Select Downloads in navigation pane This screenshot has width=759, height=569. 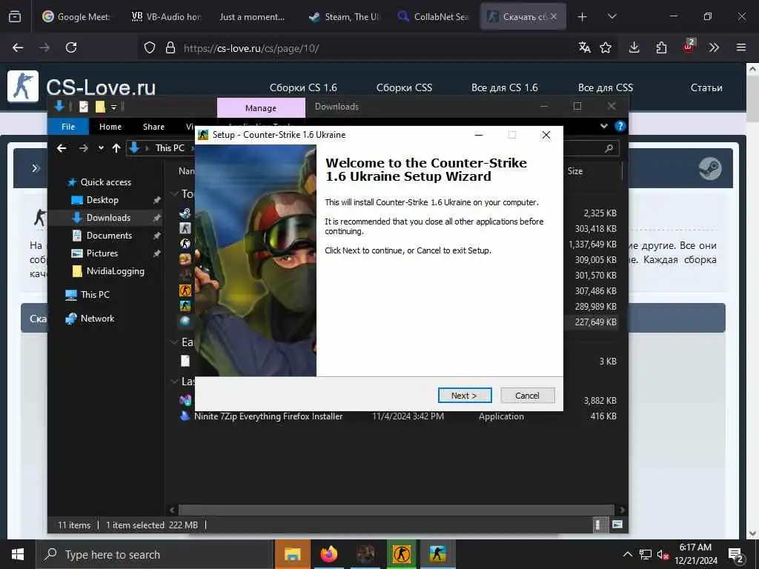click(108, 218)
